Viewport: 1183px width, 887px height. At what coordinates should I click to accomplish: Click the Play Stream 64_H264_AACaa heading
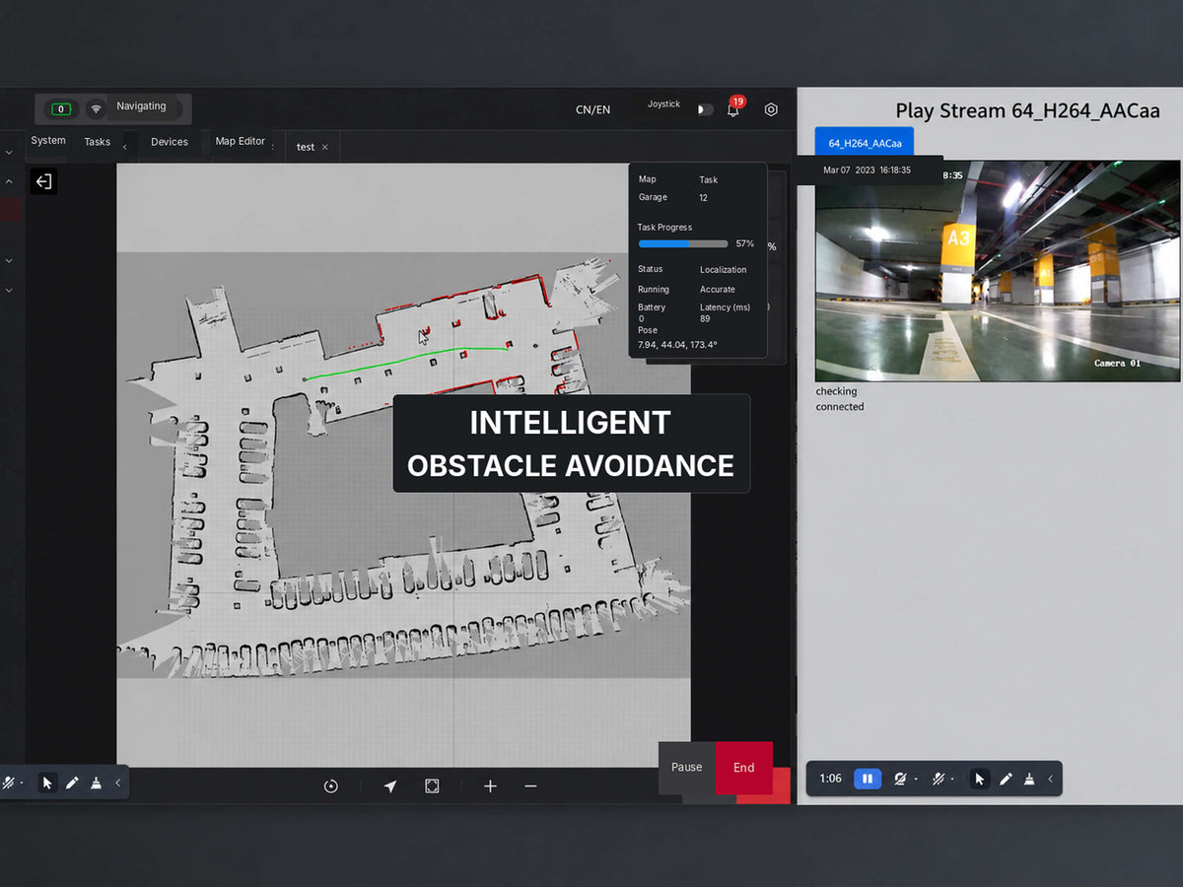pos(1027,110)
